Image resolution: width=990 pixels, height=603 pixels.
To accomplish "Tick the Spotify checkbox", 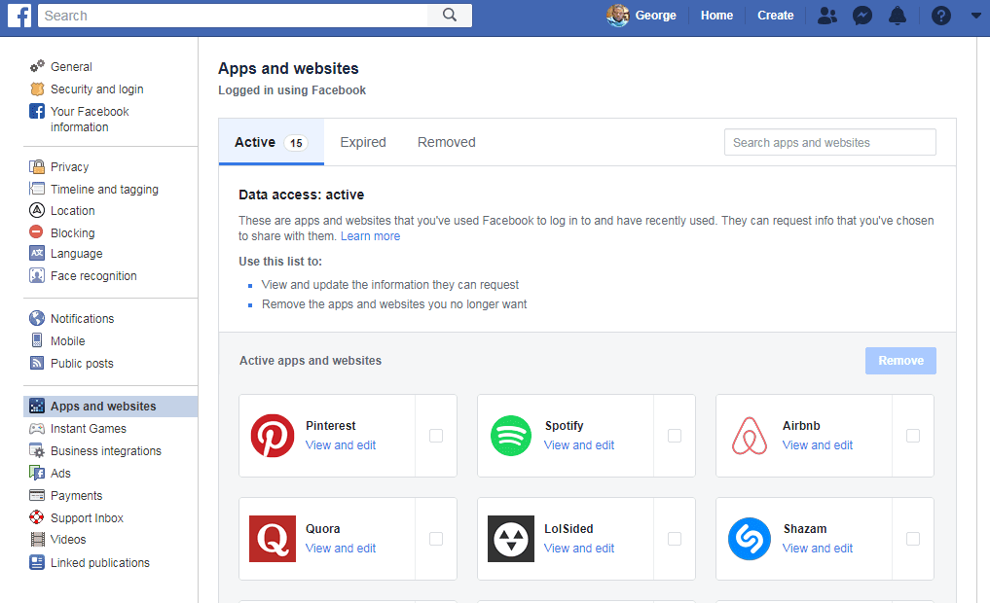I will point(675,435).
